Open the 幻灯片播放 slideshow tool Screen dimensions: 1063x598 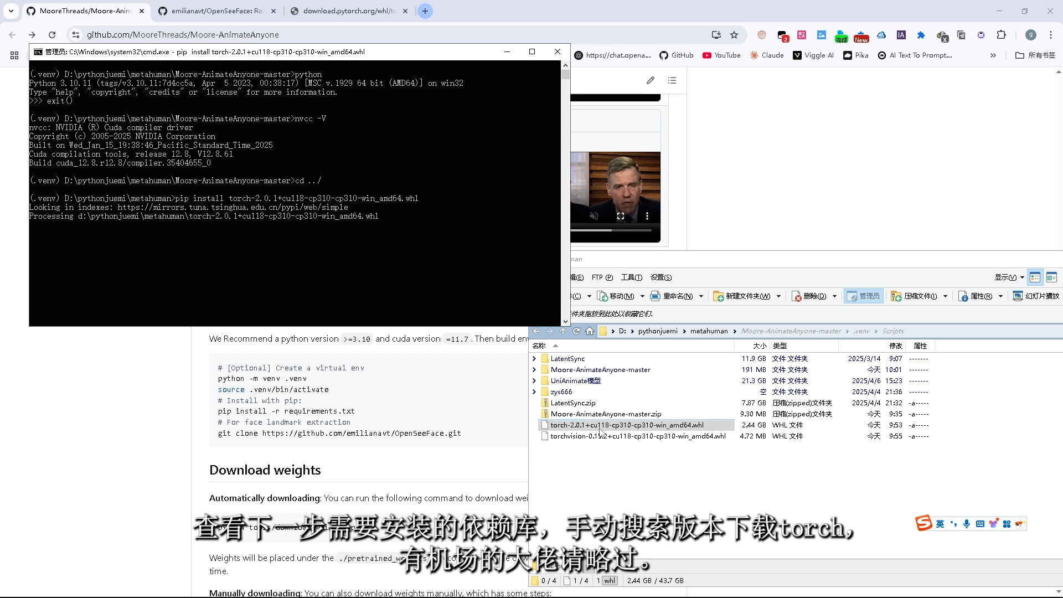pyautogui.click(x=1036, y=296)
